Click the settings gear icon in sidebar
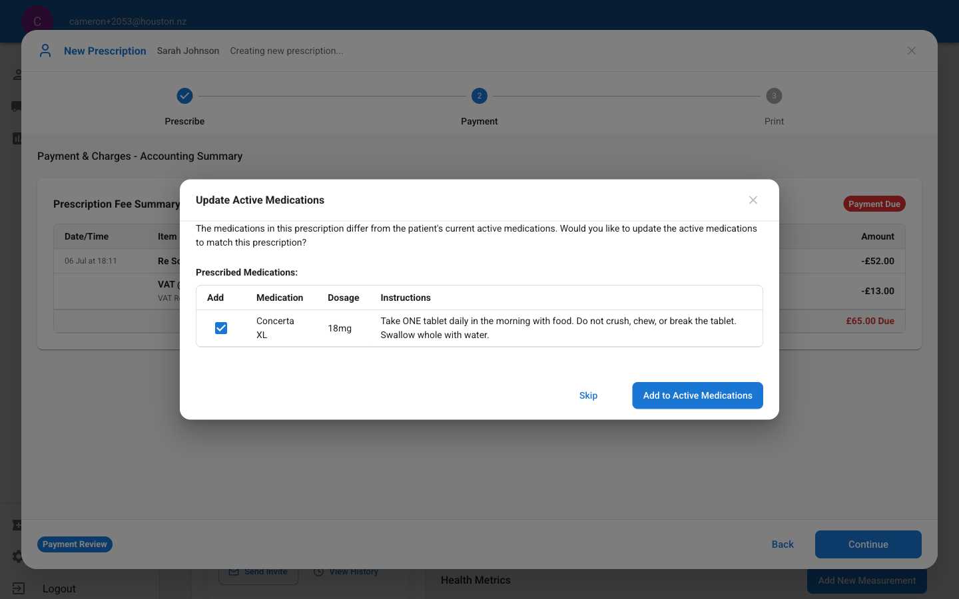 point(17,556)
